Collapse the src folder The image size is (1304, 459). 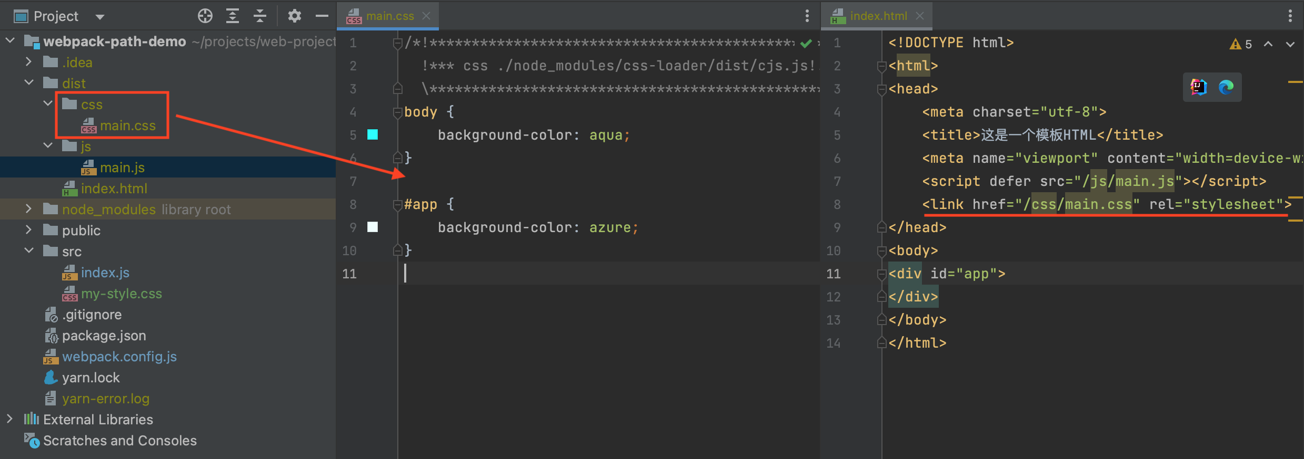pyautogui.click(x=29, y=251)
